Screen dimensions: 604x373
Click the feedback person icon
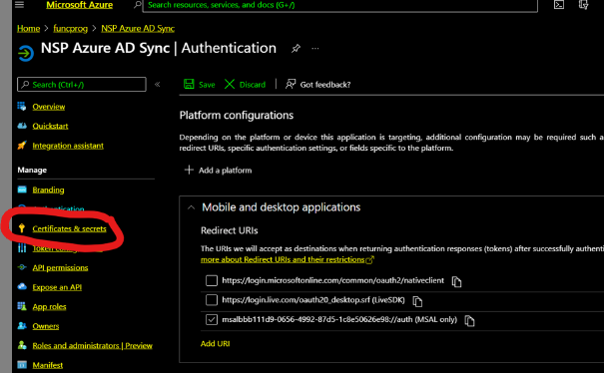tap(291, 84)
